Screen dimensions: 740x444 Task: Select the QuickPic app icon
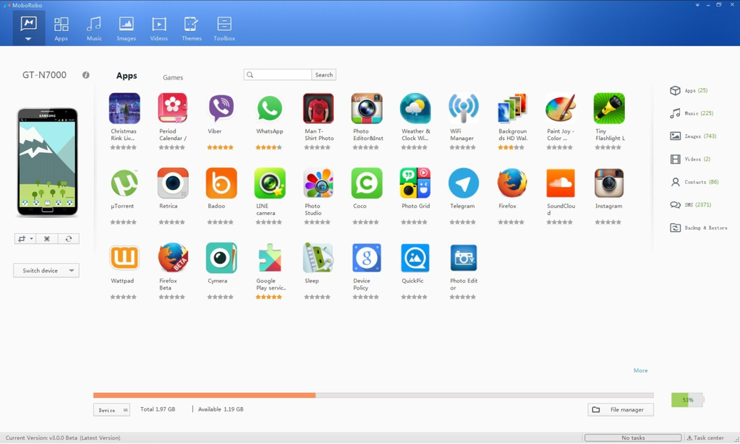click(415, 258)
